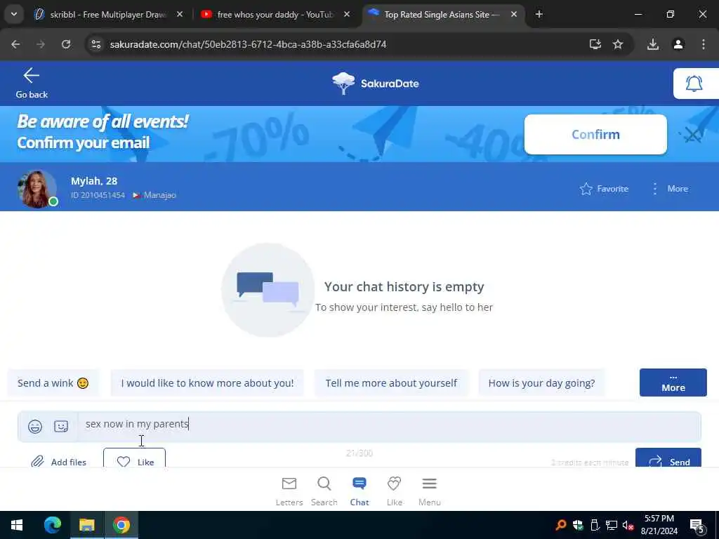
Task: Click the network tray icon
Action: [x=612, y=525]
